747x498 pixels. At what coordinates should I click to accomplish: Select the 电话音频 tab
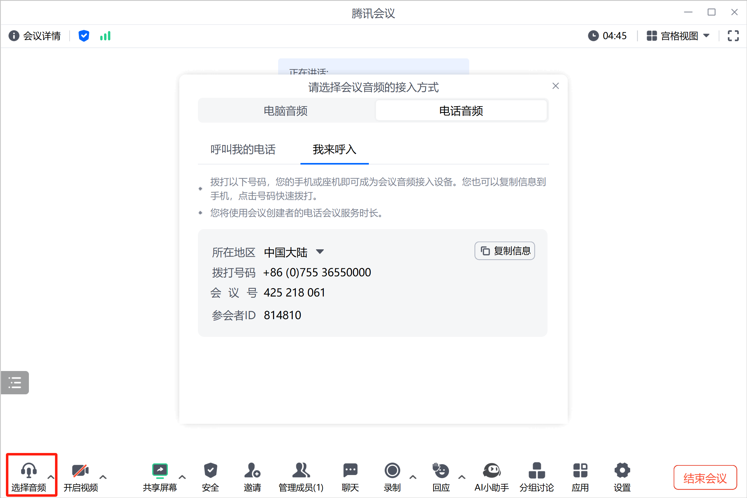[461, 111]
